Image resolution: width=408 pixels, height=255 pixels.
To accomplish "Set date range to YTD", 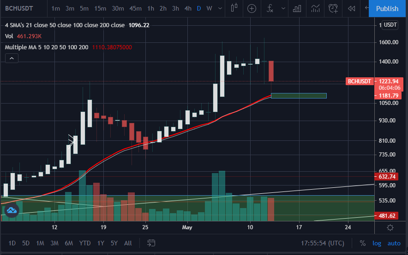I will 85,243.
